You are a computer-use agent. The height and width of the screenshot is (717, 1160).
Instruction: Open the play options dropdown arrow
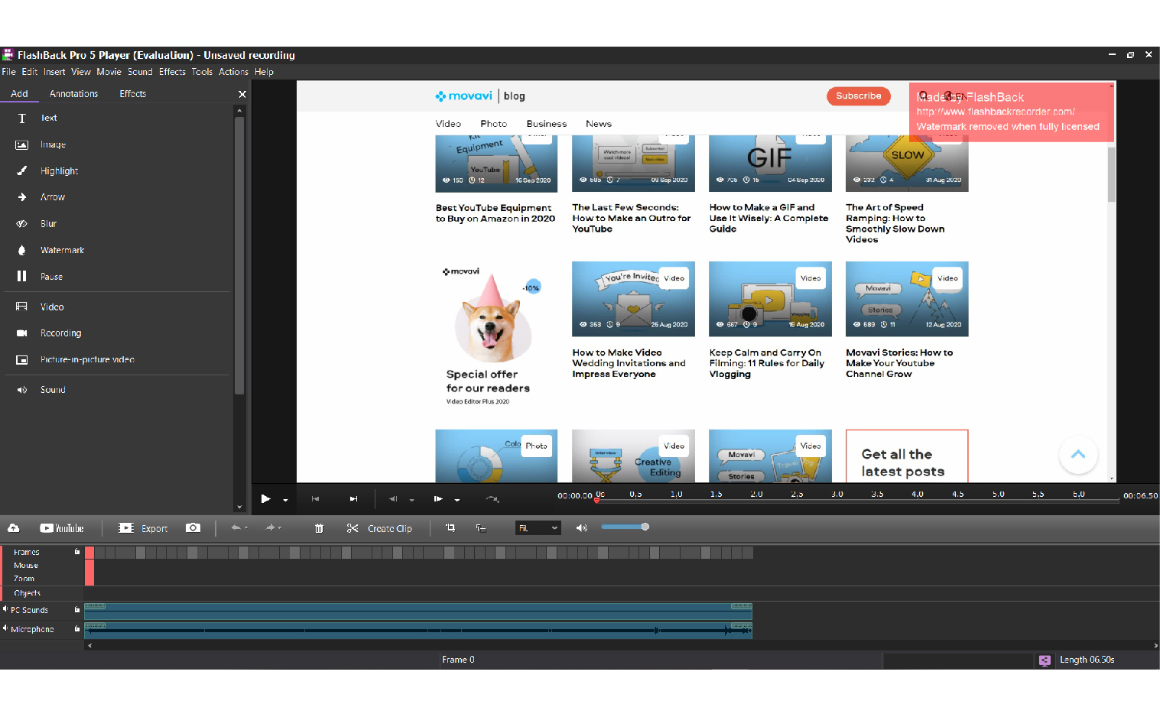pos(285,500)
